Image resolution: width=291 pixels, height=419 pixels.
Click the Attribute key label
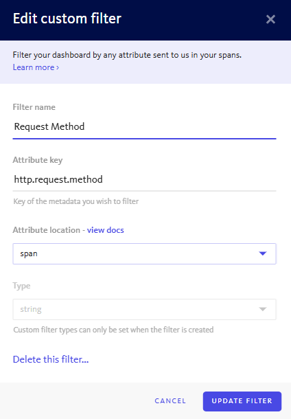coord(38,160)
